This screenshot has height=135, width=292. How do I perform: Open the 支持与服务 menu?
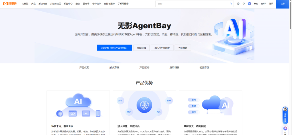[109, 4]
